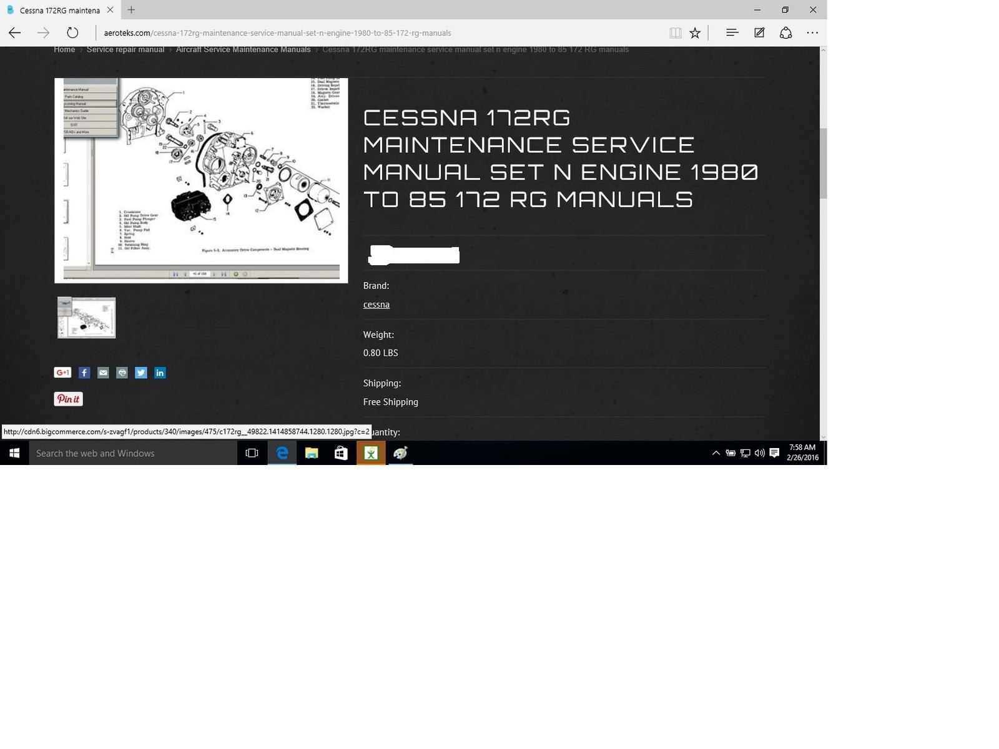Click the battery status tray icon
Image resolution: width=999 pixels, height=749 pixels.
click(x=731, y=453)
